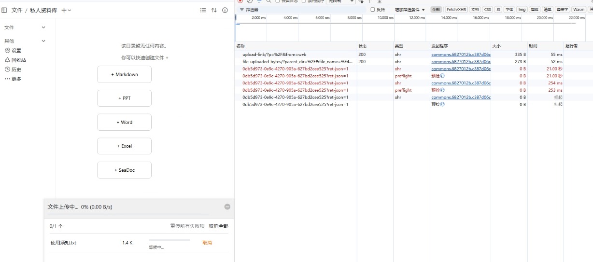The image size is (593, 262).
Task: Minimize the file upload progress panel
Action: pyautogui.click(x=227, y=207)
